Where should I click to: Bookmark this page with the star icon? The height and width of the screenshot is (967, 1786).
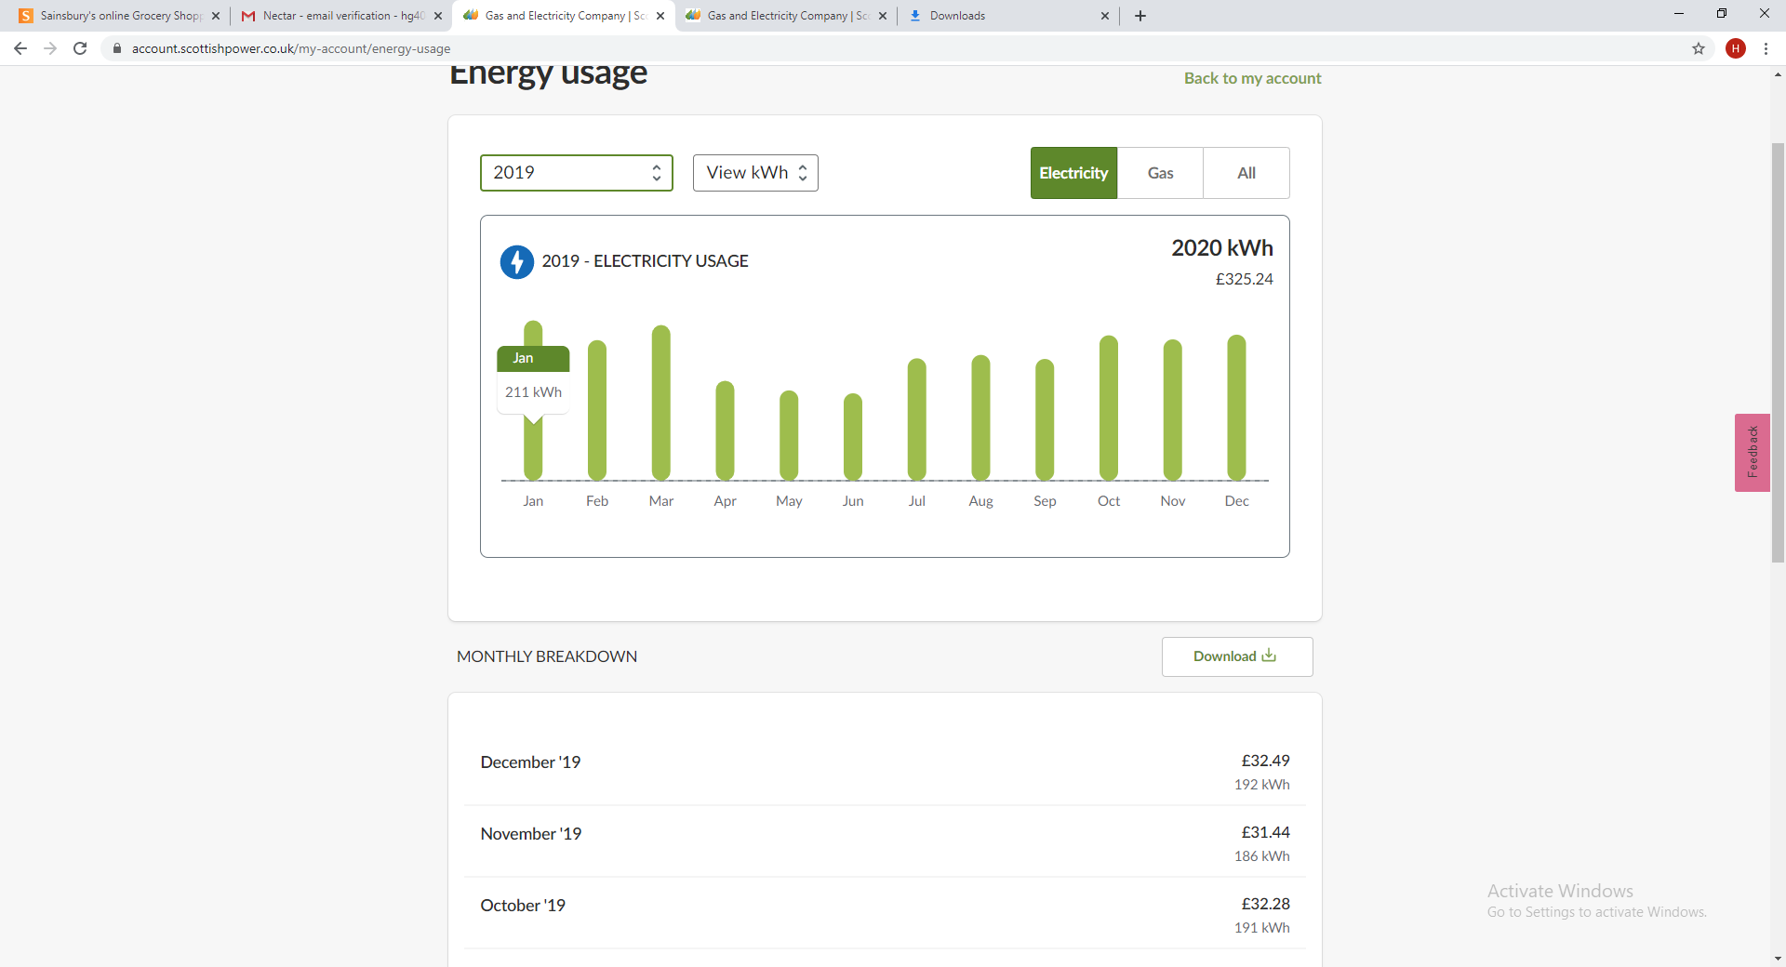(1699, 48)
